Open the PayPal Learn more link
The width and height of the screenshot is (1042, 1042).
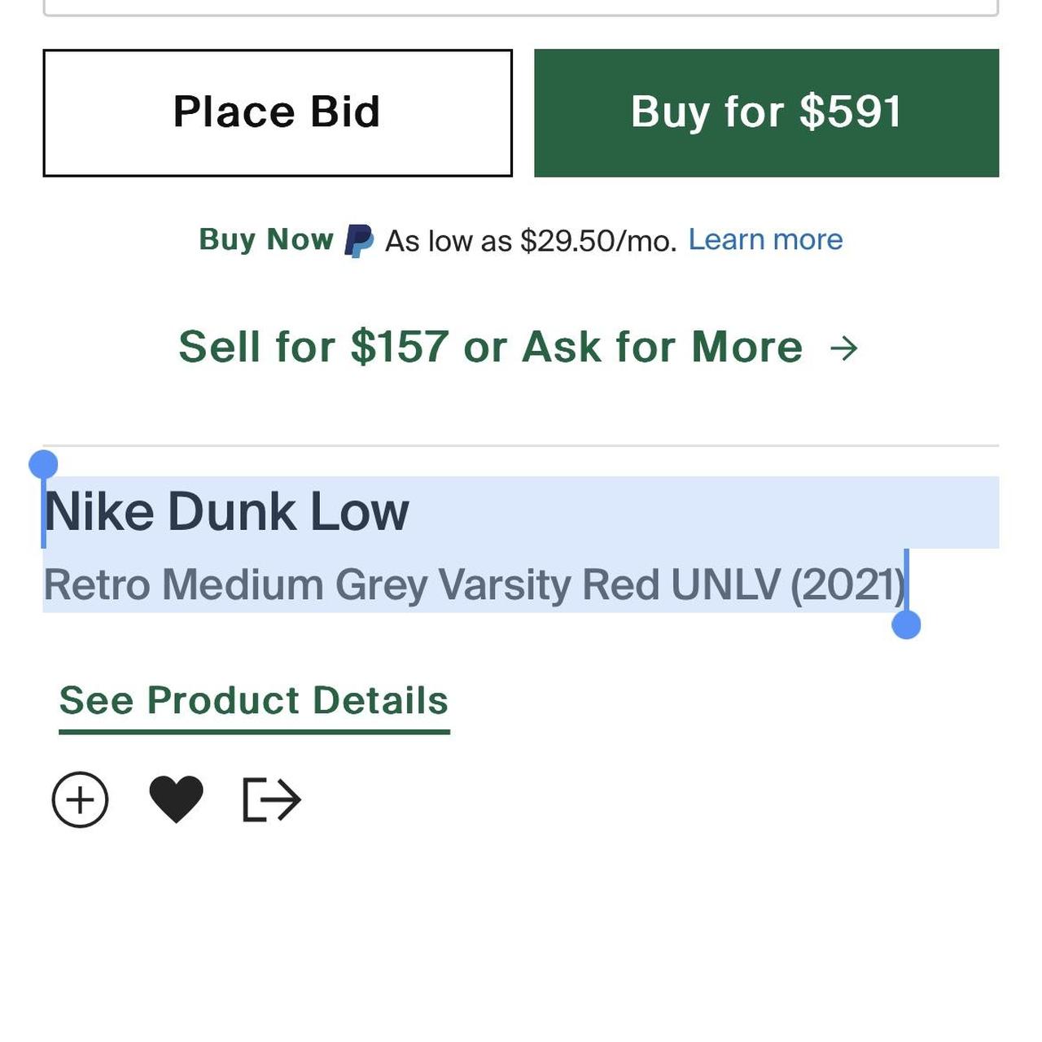click(765, 239)
